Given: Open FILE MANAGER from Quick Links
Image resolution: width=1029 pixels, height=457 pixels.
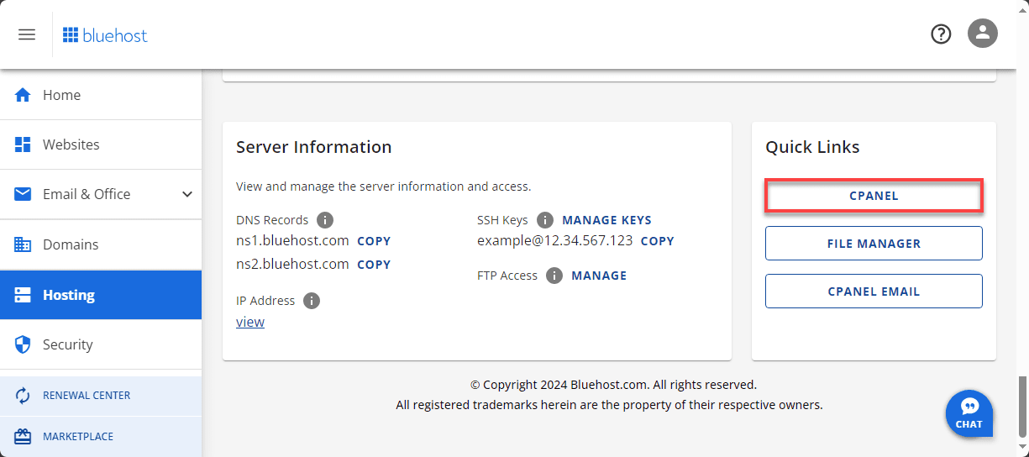Looking at the screenshot, I should 874,244.
